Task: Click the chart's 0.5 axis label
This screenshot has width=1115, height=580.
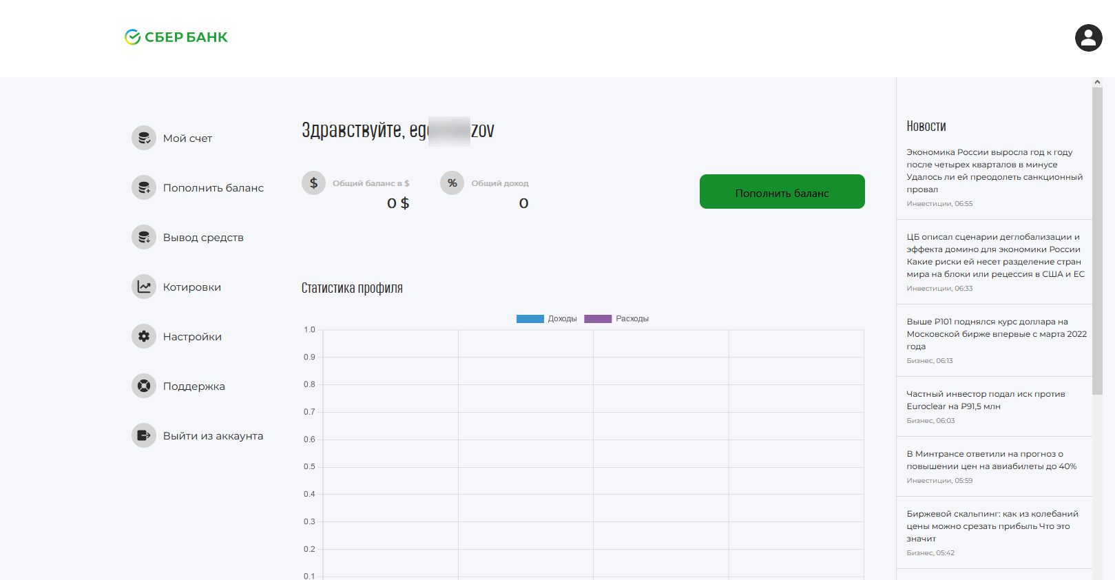Action: click(309, 467)
